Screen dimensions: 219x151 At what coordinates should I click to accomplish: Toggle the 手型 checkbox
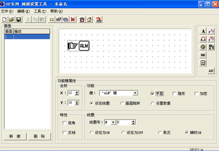click(x=153, y=94)
